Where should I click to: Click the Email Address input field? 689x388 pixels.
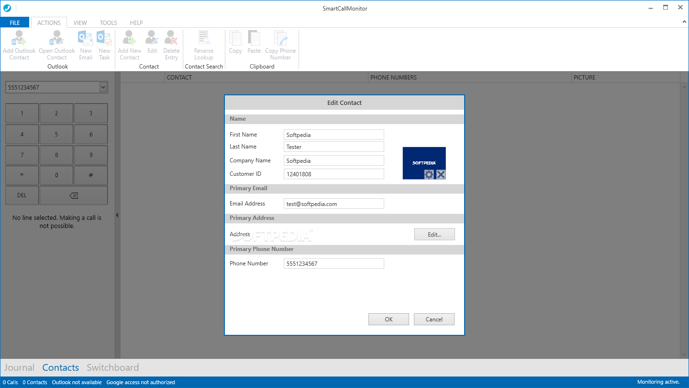click(334, 204)
